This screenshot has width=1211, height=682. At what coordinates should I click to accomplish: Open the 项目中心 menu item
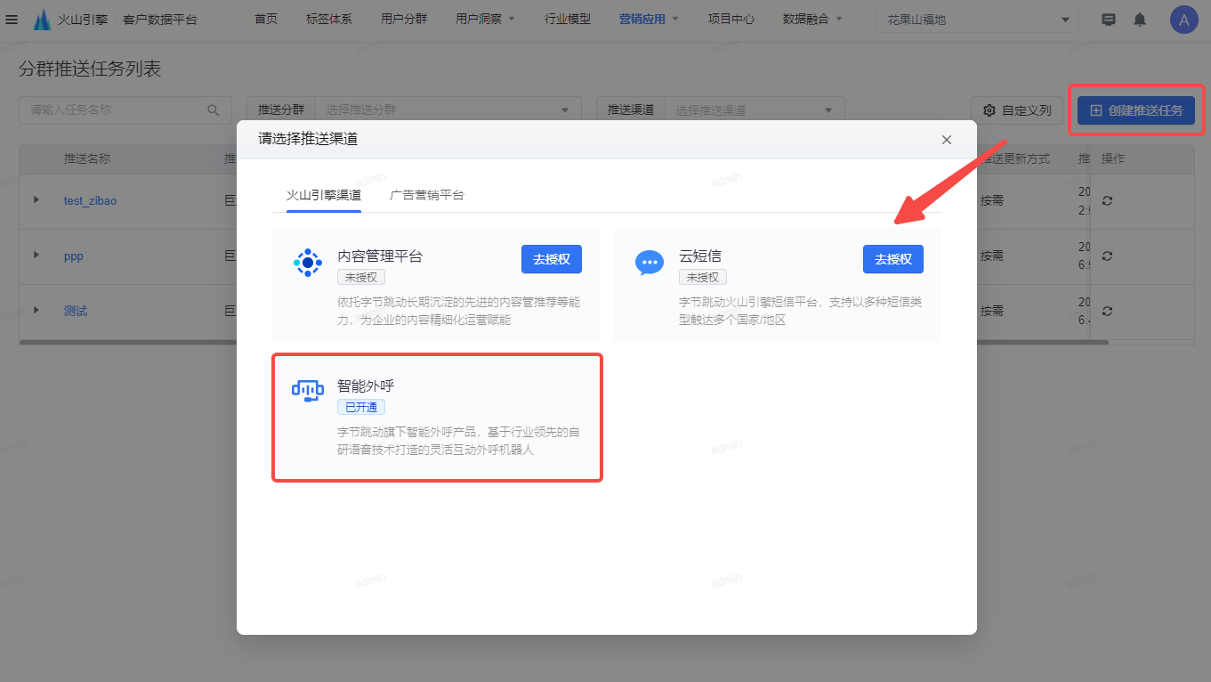[x=731, y=19]
